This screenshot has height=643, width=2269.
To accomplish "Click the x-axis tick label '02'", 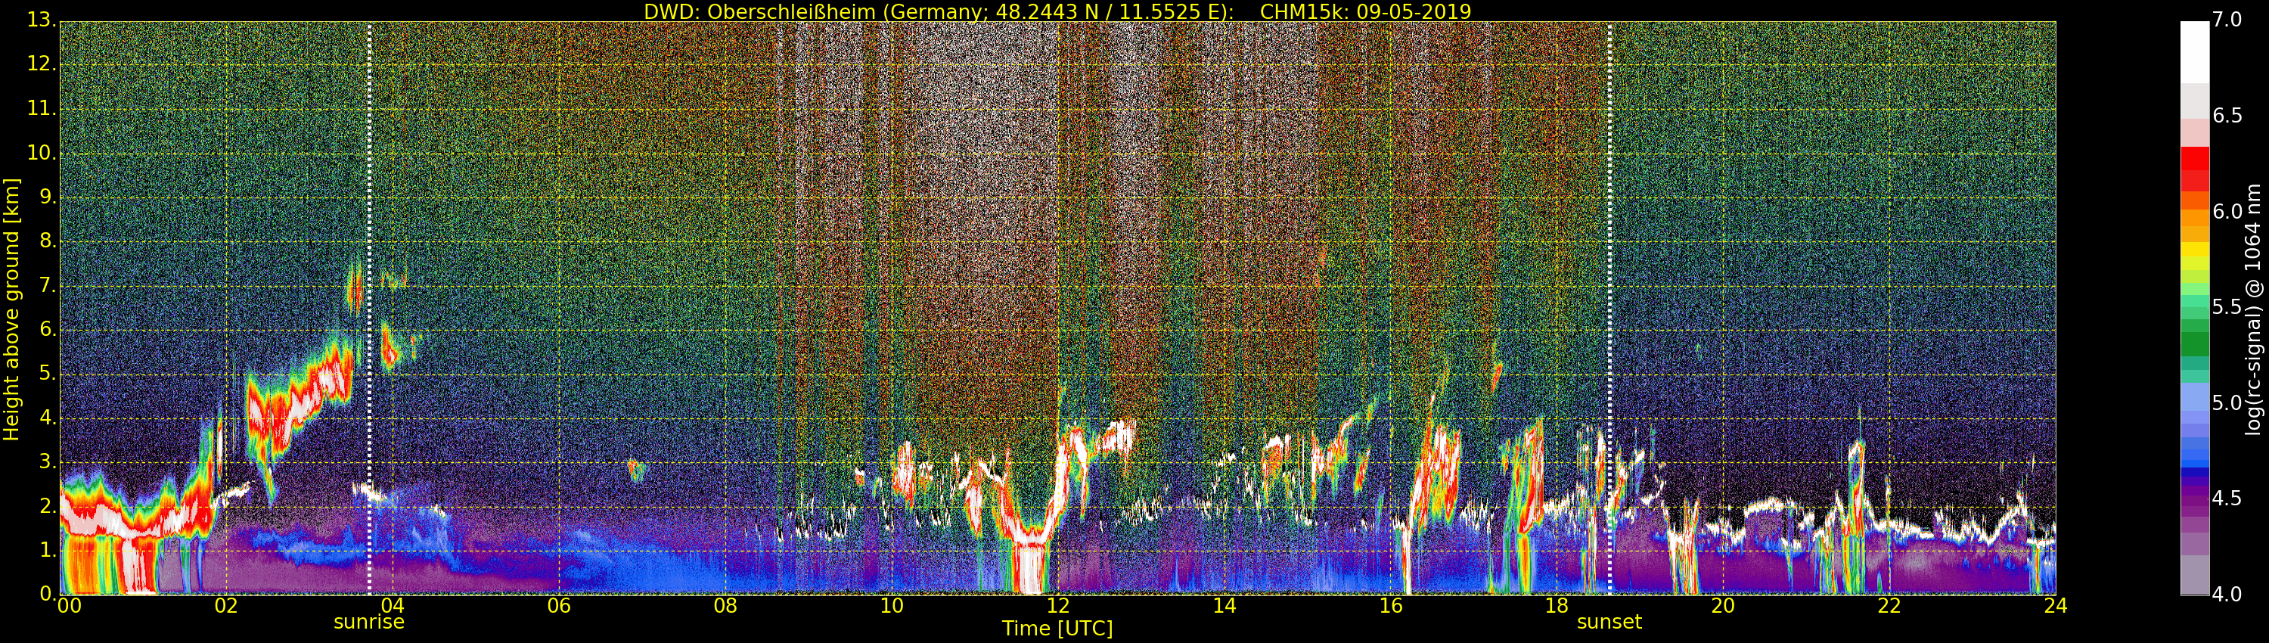I will point(226,606).
